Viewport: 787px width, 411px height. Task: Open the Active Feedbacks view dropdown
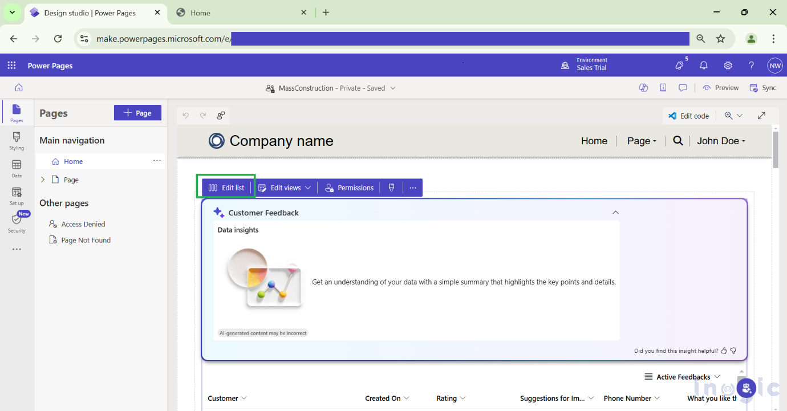click(x=682, y=377)
